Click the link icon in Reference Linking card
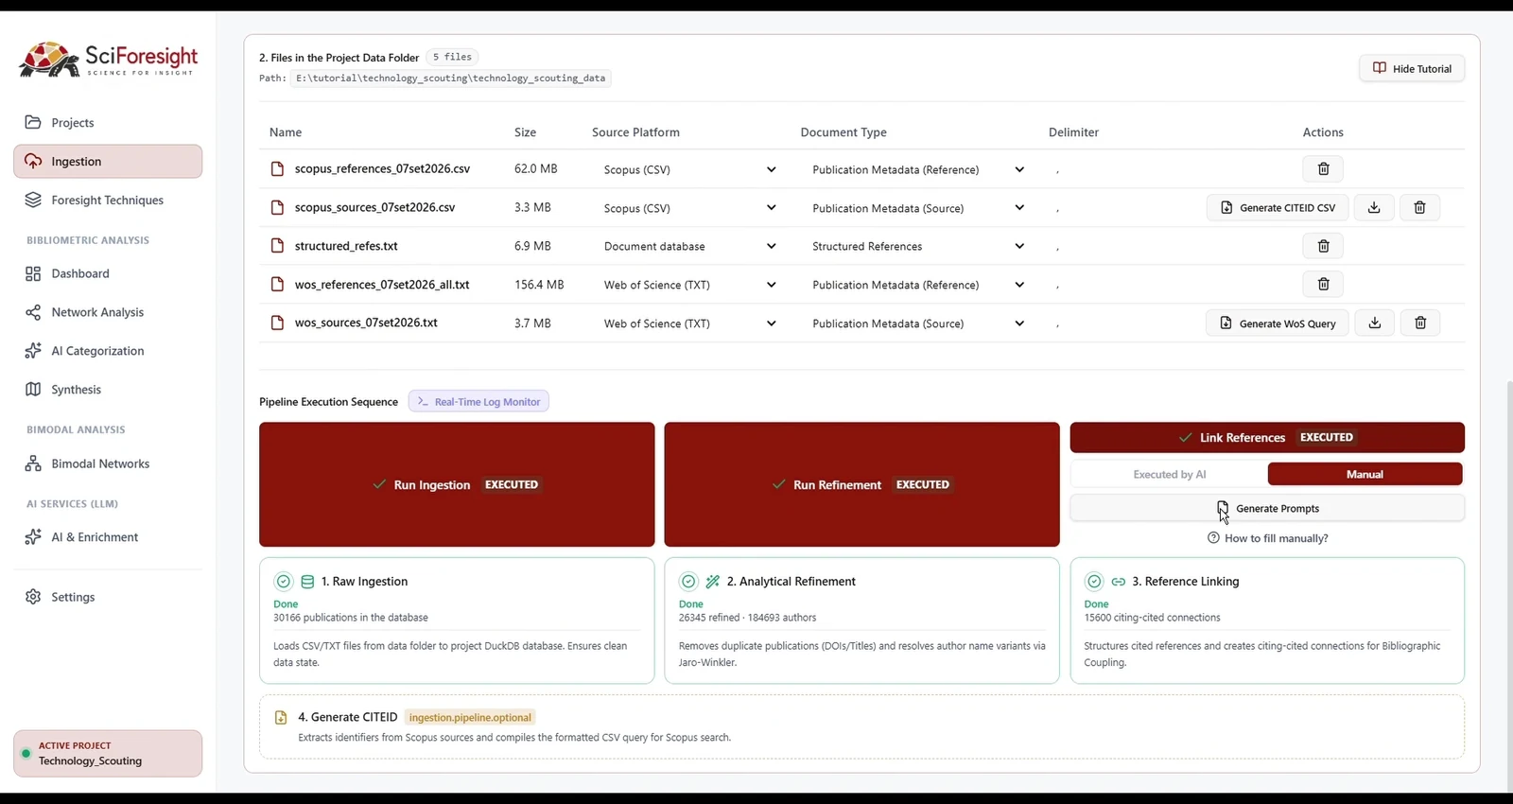1513x804 pixels. [1119, 582]
